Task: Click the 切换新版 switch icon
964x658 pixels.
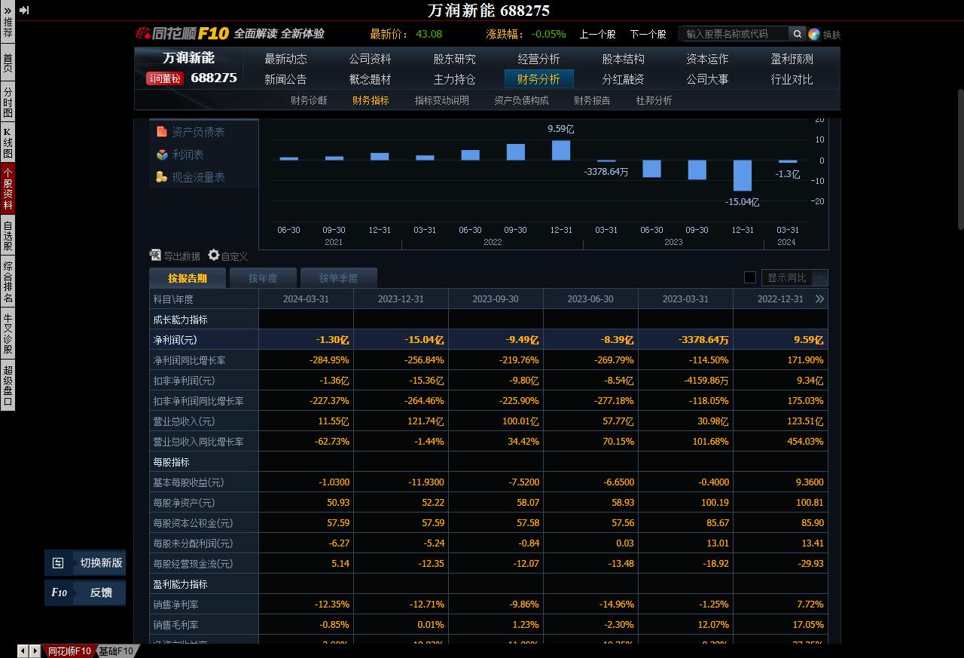Action: (56, 562)
